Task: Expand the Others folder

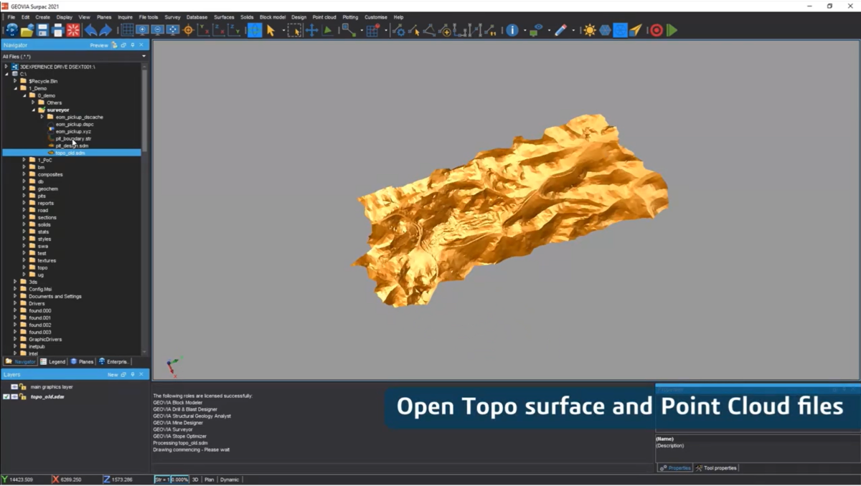Action: coord(33,103)
